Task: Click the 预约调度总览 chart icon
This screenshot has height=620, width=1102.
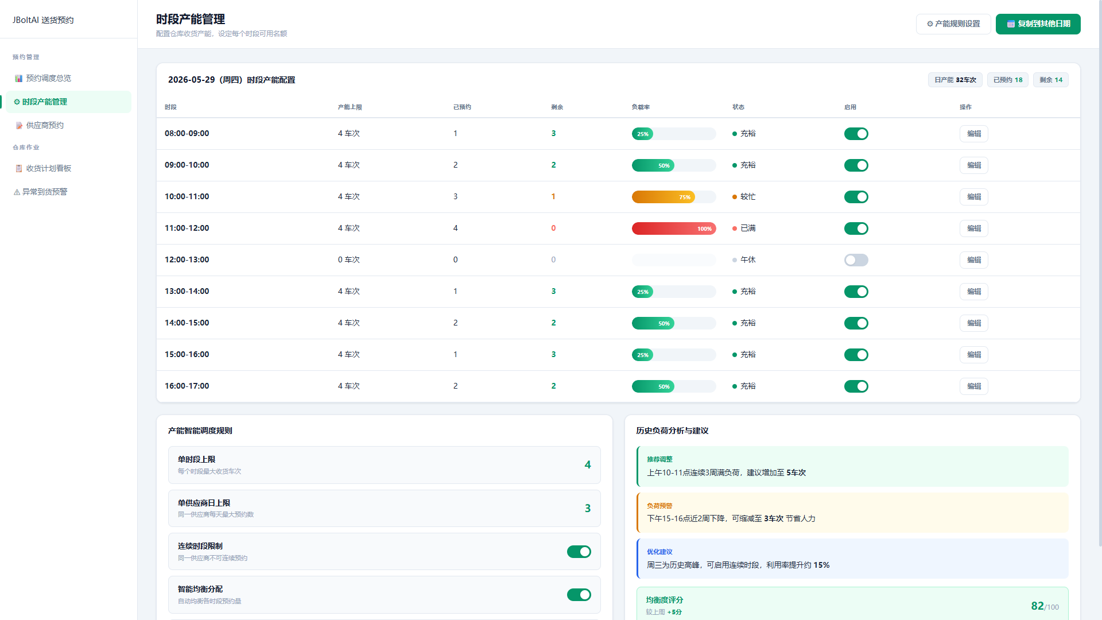Action: click(x=19, y=78)
